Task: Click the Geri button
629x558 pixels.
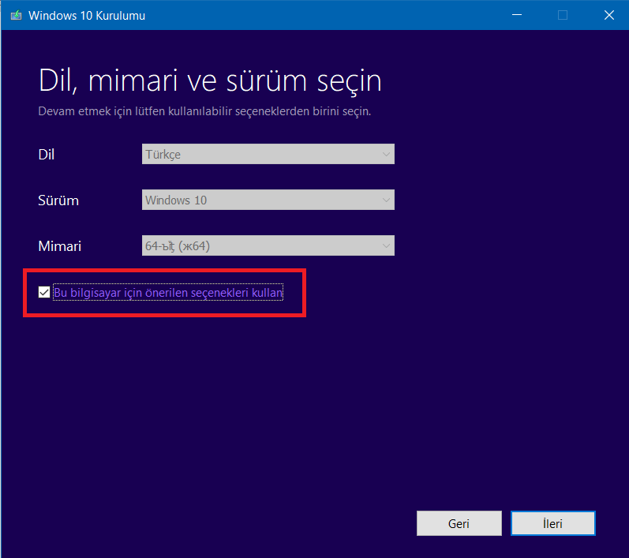Action: click(x=459, y=523)
